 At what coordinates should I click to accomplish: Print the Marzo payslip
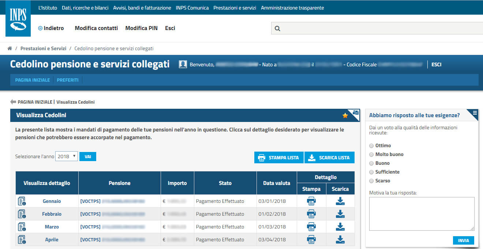[x=311, y=227]
